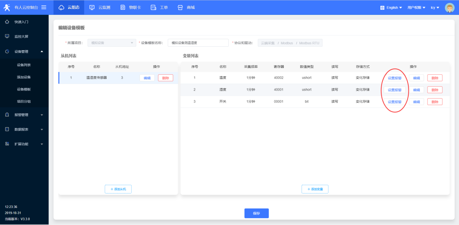Viewport: 459px width, 225px height.
Task: Click the monitor icon of 云监测
Action: pos(92,7)
